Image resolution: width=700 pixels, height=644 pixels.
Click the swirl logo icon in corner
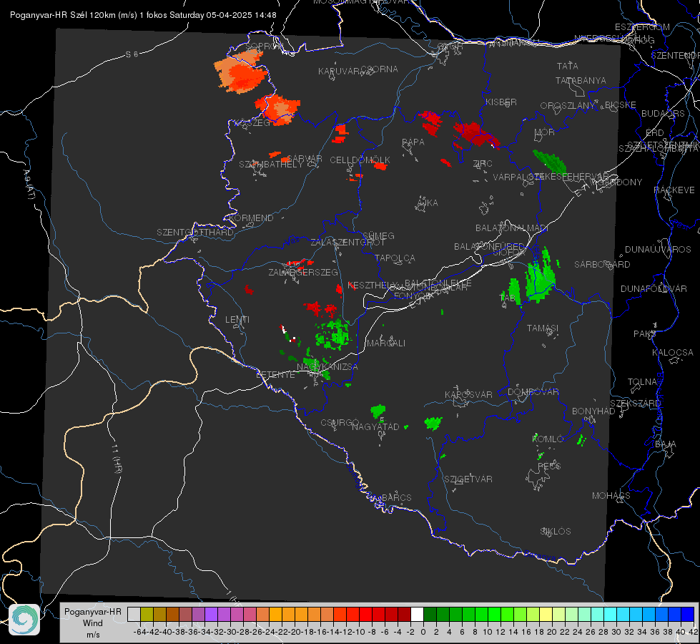click(x=24, y=620)
